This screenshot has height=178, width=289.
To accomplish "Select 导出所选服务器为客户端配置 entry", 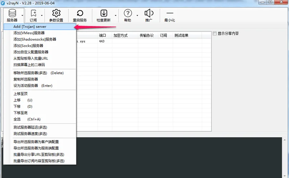I will pyautogui.click(x=40, y=142).
